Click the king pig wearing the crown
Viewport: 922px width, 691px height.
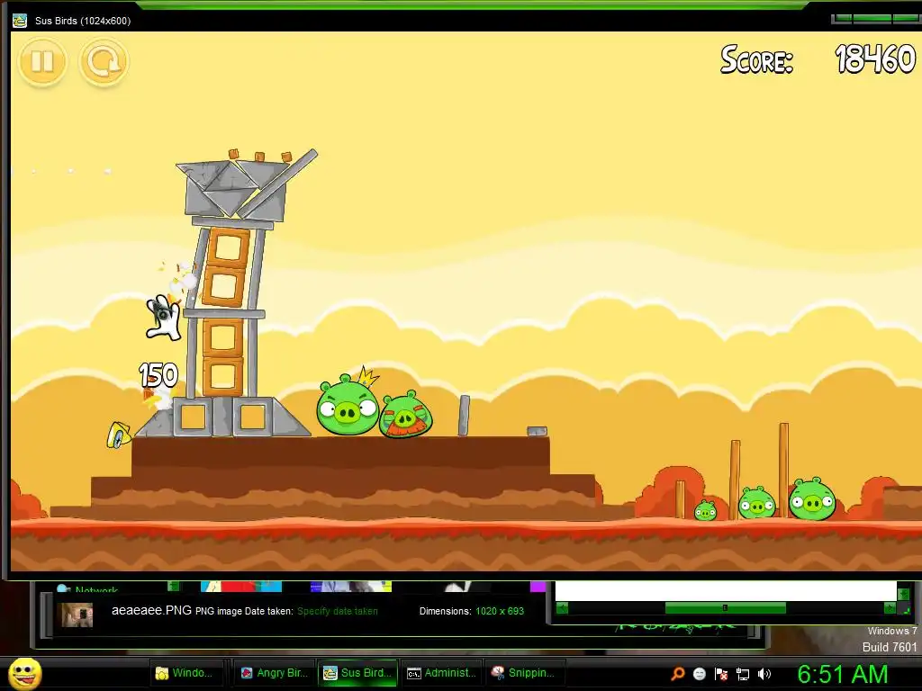click(x=348, y=402)
